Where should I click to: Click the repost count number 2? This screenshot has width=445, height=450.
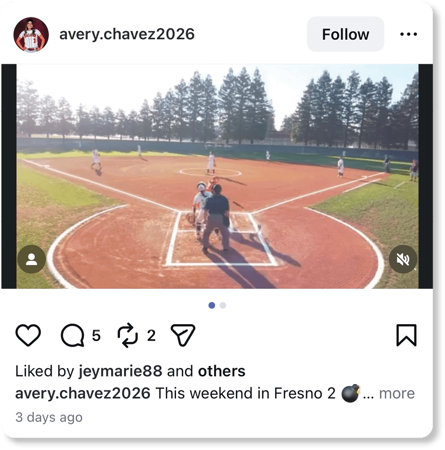tap(151, 336)
